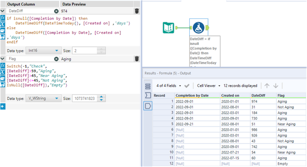Select DateDiff value 730 in results
This screenshot has height=167, width=307.
click(263, 119)
